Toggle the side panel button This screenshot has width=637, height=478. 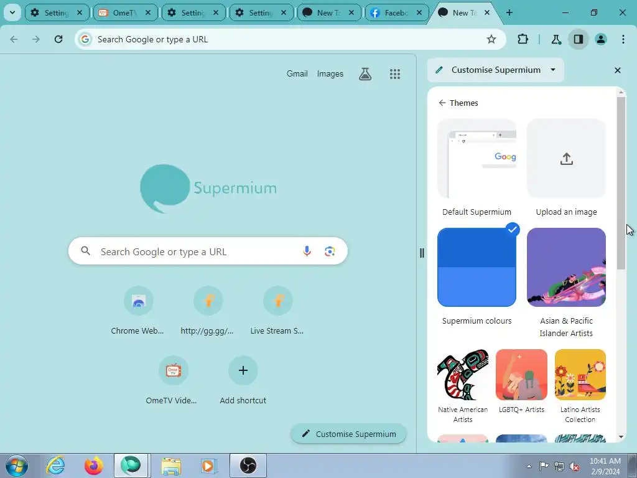578,39
